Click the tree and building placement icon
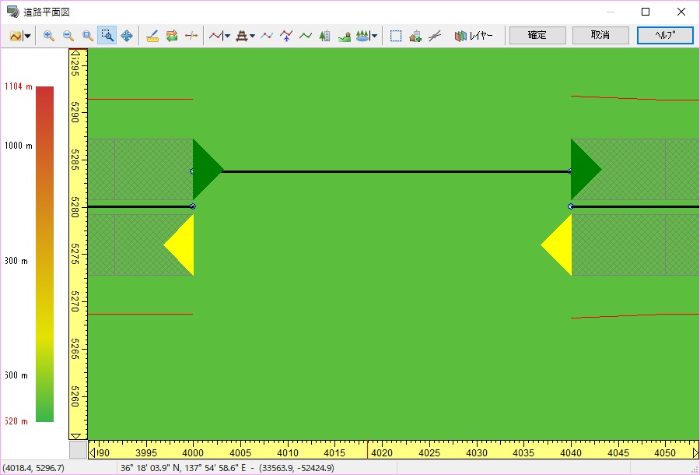Image resolution: width=700 pixels, height=475 pixels. pos(324,36)
